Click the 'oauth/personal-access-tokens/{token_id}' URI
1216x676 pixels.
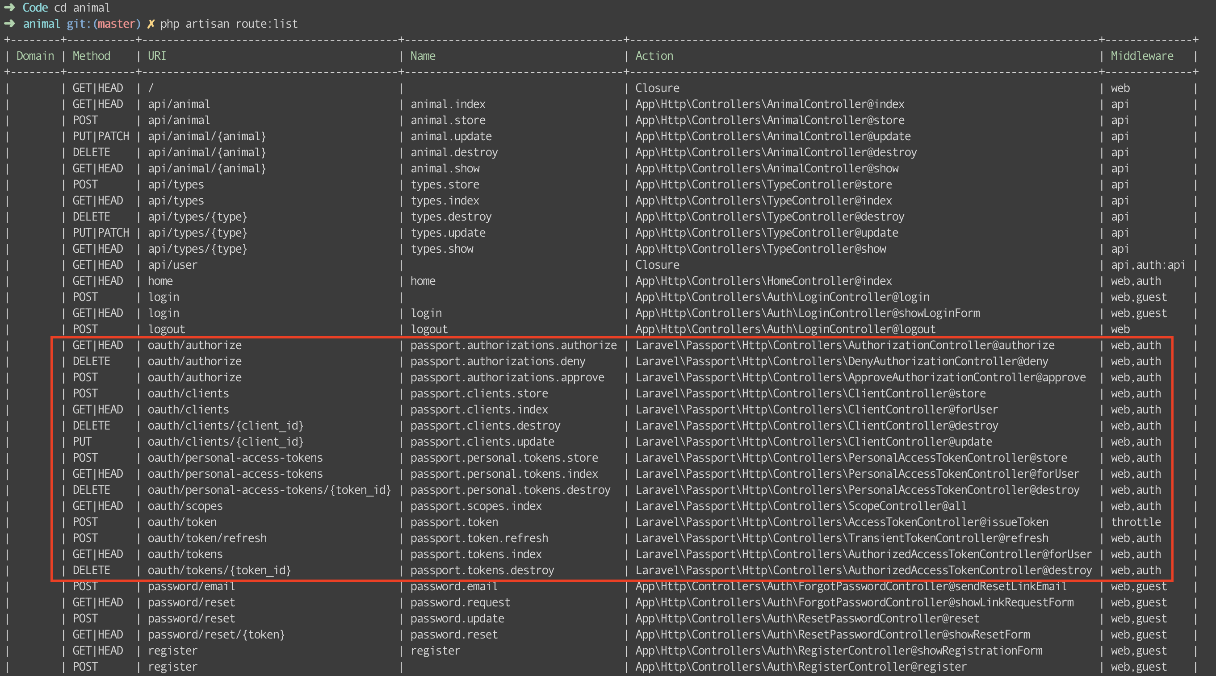point(269,490)
